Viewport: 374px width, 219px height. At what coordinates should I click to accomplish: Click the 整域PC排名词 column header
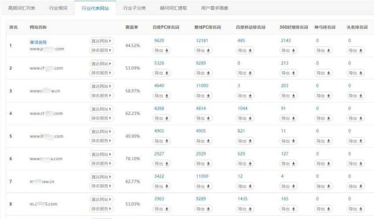207,27
